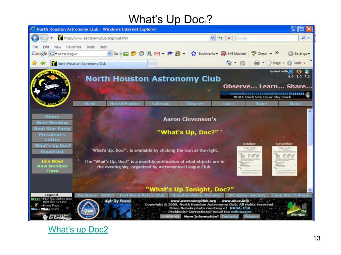The height and width of the screenshot is (255, 341).
Task: Select the North Houston Astronomy Club tab
Action: point(99,63)
